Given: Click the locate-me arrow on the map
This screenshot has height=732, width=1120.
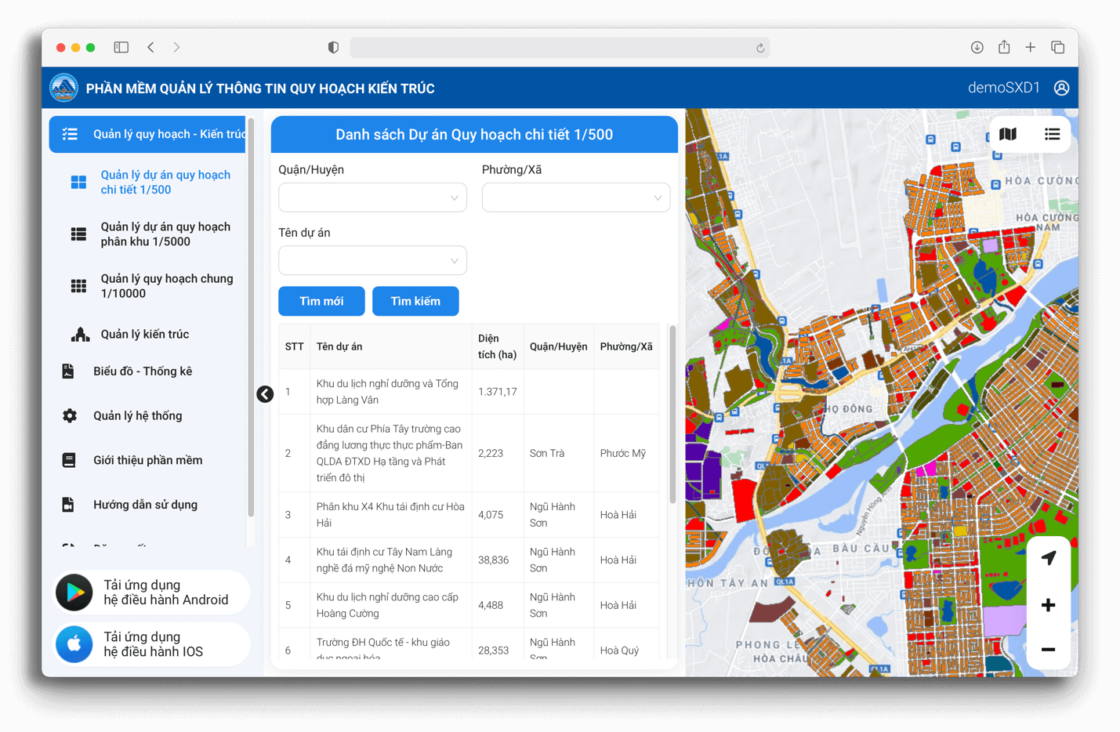Looking at the screenshot, I should pos(1049,558).
